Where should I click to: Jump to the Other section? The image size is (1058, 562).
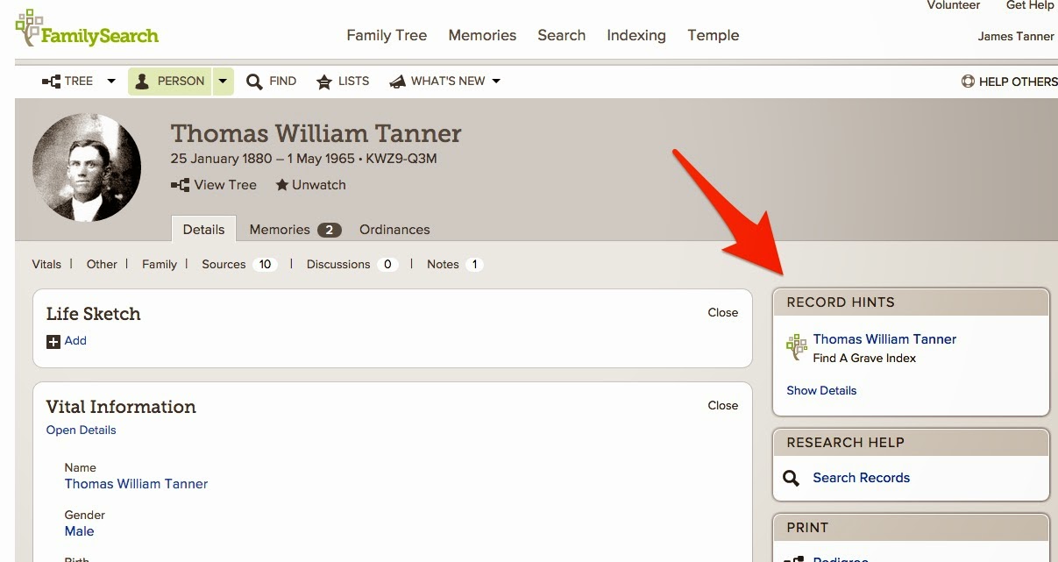(102, 264)
